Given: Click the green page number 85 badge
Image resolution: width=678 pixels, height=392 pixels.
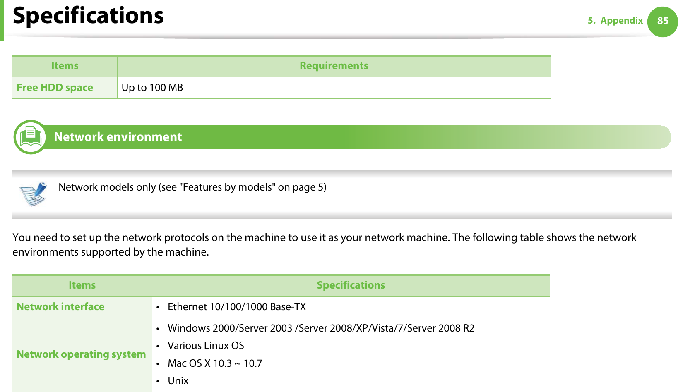Looking at the screenshot, I should [x=662, y=21].
